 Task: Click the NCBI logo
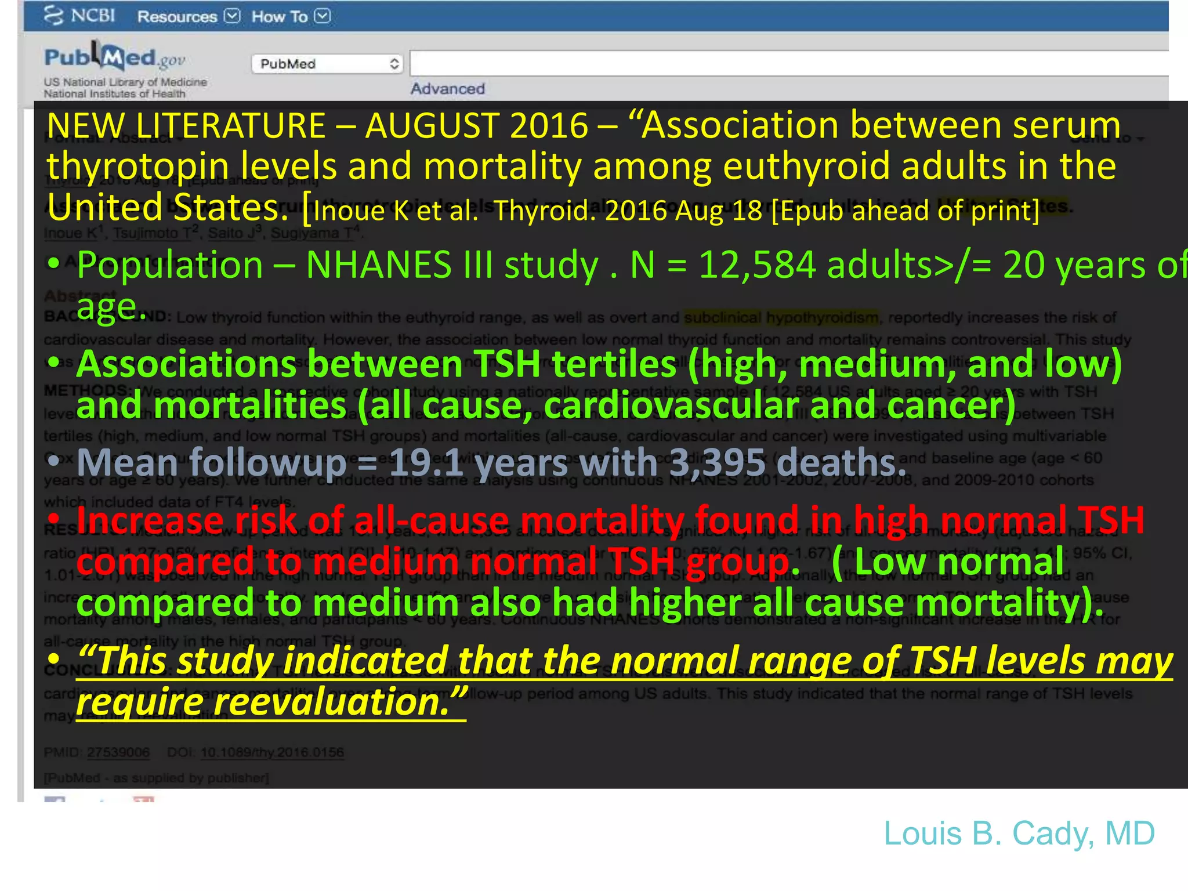click(79, 16)
